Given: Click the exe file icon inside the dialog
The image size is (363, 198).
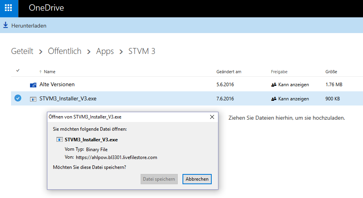Looking at the screenshot, I should click(60, 139).
